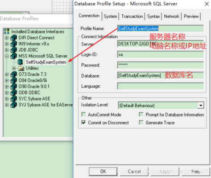Click the JDB JDBC database icon
The width and height of the screenshot is (211, 178).
click(13, 50)
